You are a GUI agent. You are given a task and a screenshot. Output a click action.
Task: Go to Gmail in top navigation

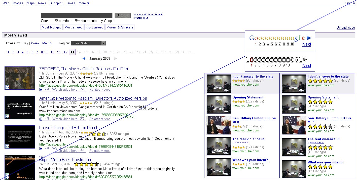(71, 3)
